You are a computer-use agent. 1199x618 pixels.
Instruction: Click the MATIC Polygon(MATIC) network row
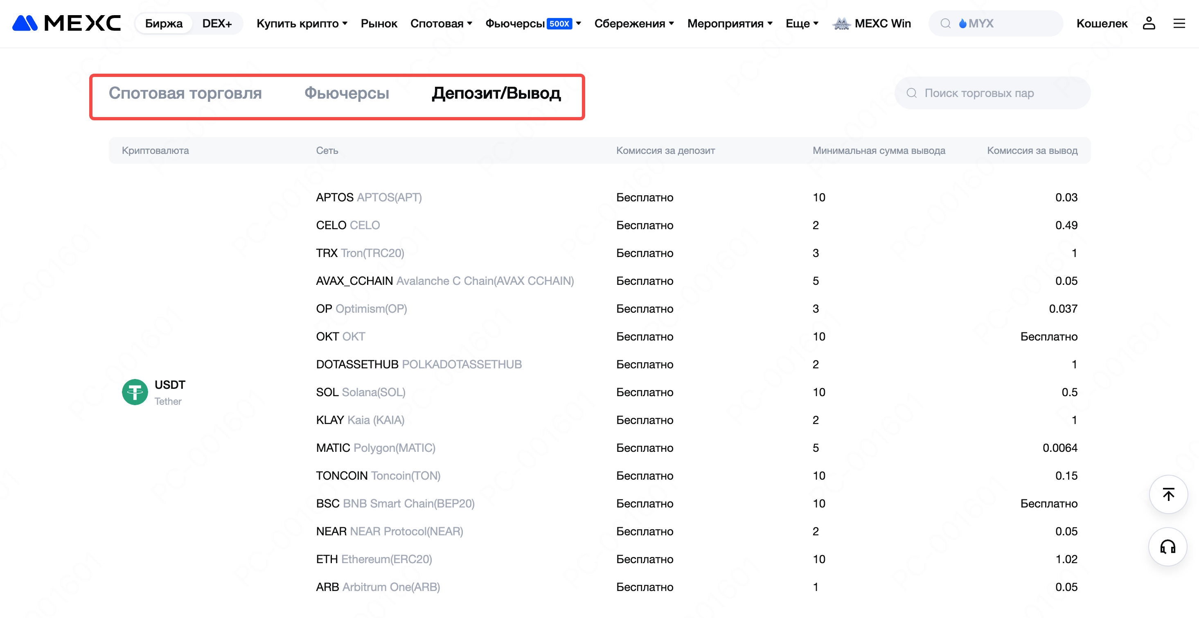[x=697, y=448]
